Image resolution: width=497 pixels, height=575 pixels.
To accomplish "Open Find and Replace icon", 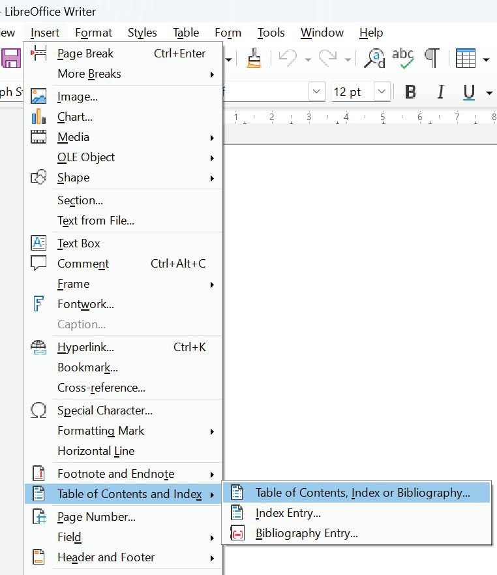I will [x=374, y=58].
